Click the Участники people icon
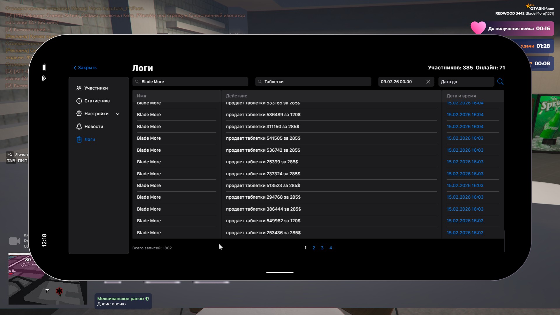 tap(79, 88)
